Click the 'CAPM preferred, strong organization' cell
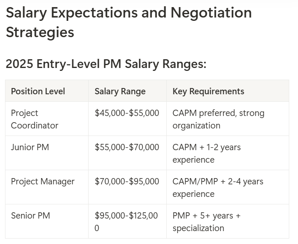 [x=218, y=119]
